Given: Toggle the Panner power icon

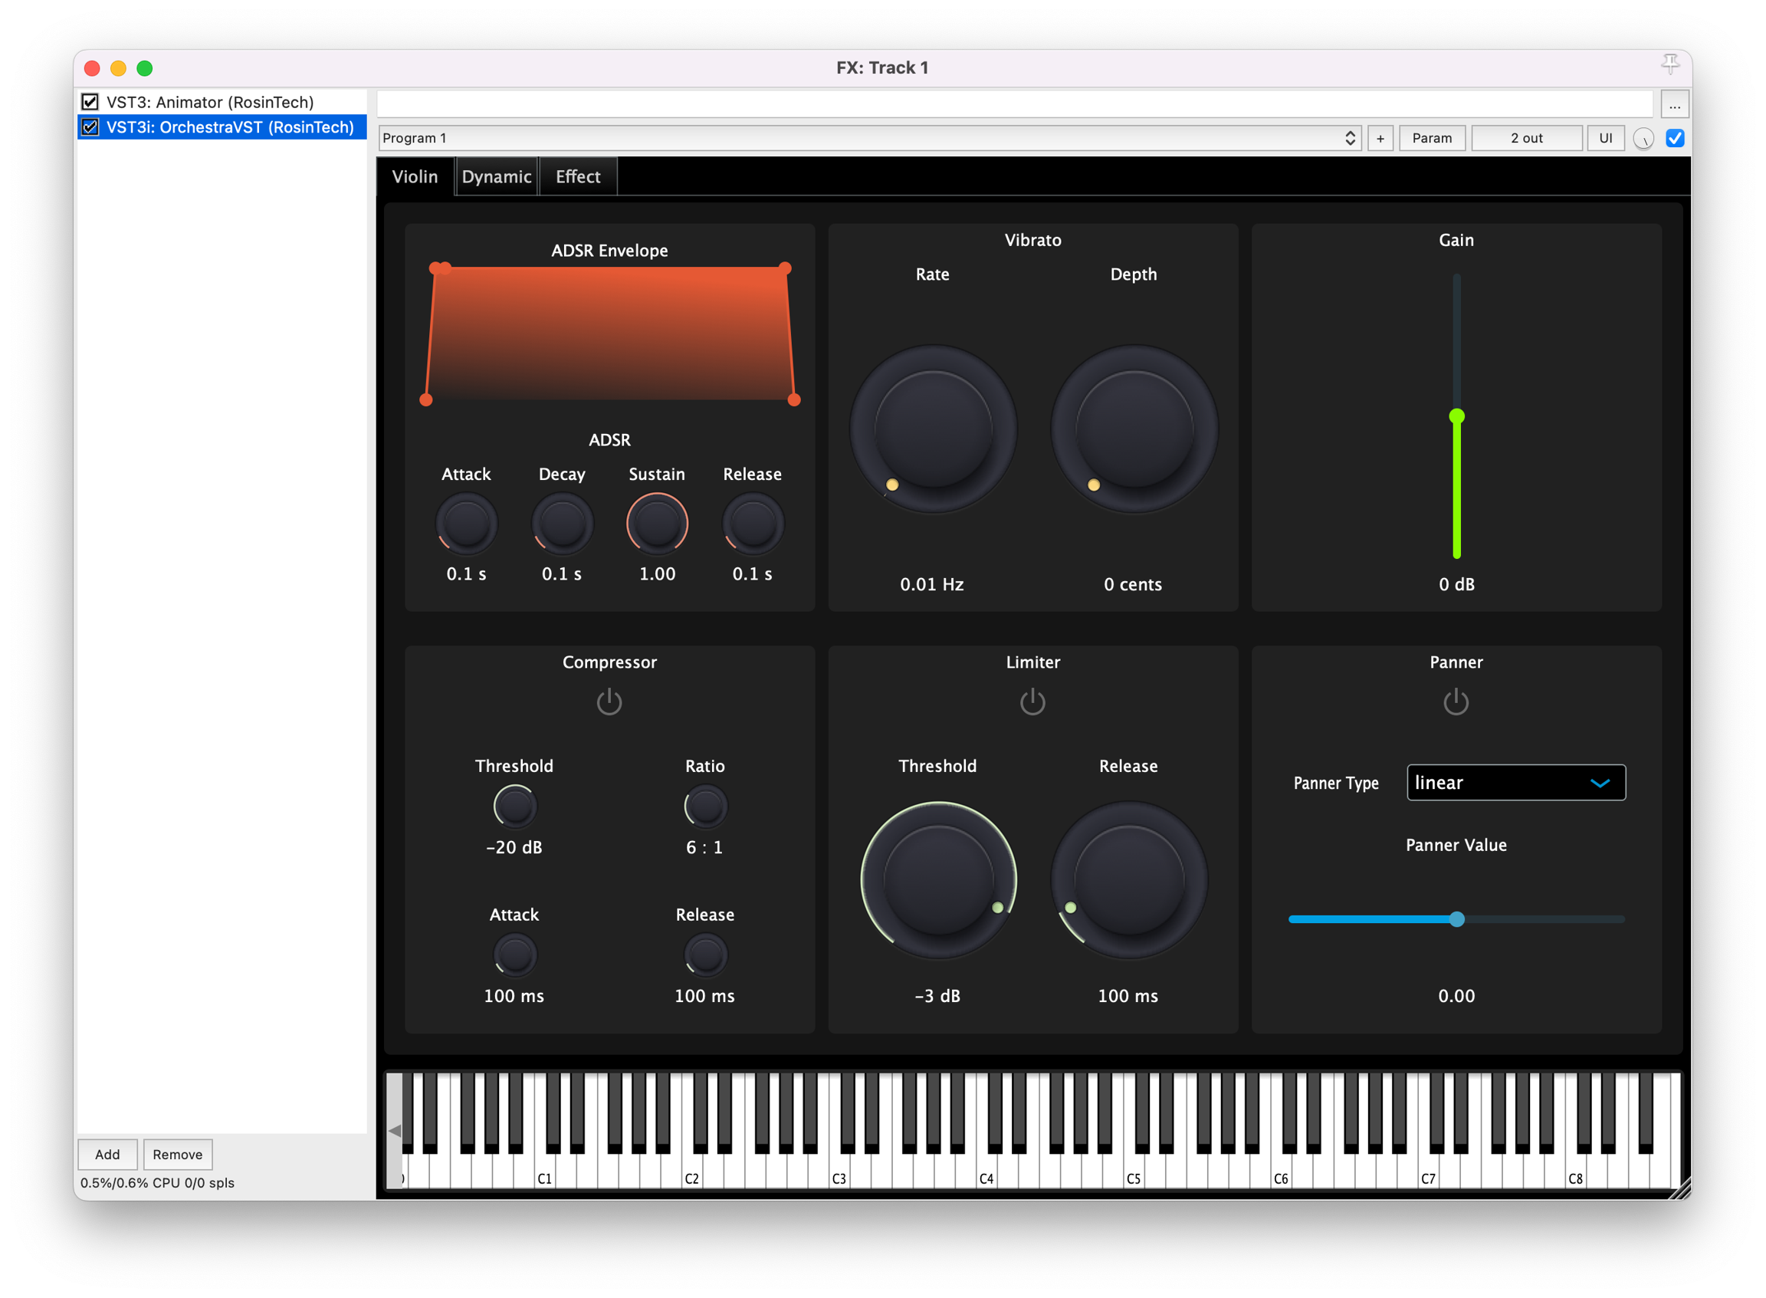Looking at the screenshot, I should pyautogui.click(x=1456, y=702).
